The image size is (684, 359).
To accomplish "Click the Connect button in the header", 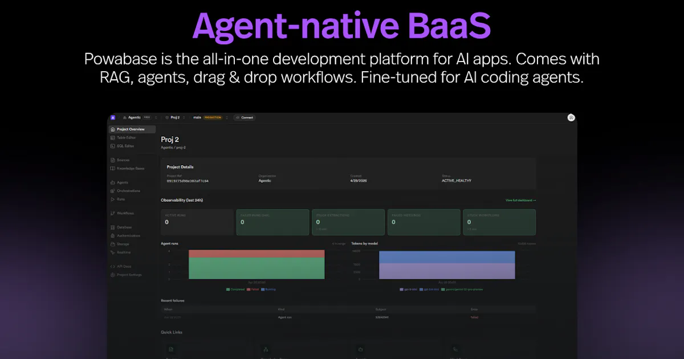I will pos(244,117).
